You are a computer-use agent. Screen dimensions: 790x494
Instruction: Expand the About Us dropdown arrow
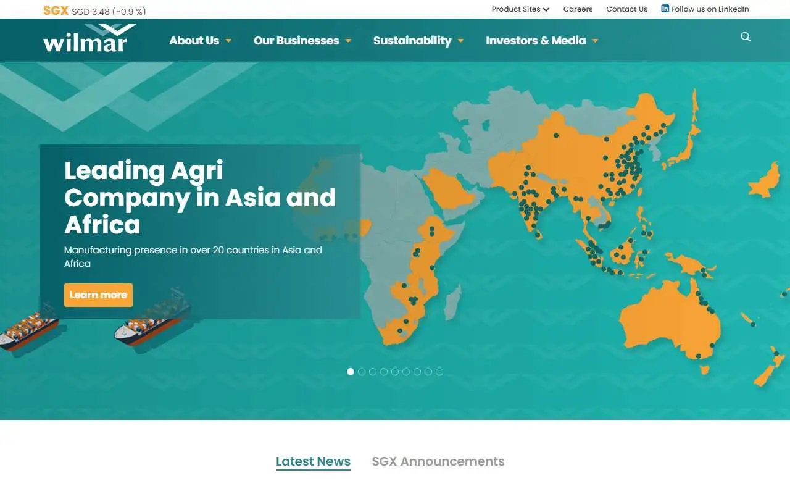(x=228, y=41)
